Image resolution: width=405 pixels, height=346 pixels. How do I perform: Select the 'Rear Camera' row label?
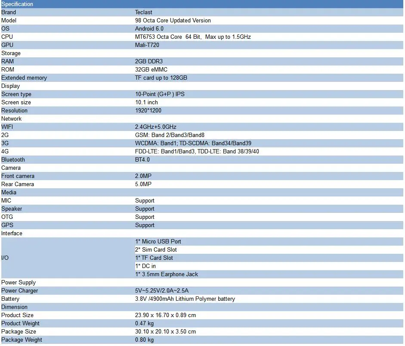pos(18,184)
